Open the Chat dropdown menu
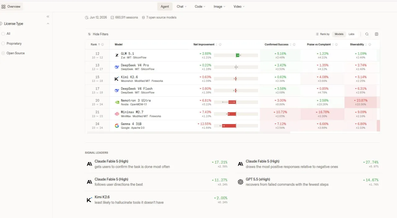 [182, 7]
